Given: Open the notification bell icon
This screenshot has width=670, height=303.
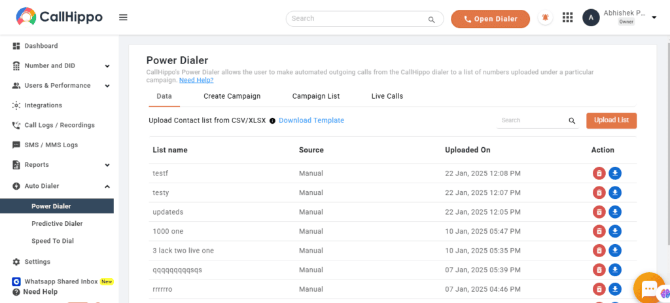Looking at the screenshot, I should (545, 18).
